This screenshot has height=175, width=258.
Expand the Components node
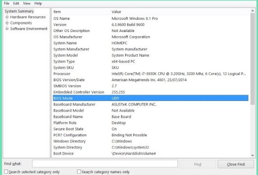point(7,23)
